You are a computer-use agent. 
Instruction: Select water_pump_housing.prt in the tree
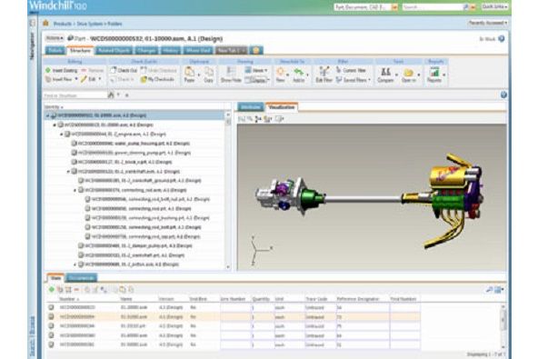[x=134, y=144]
